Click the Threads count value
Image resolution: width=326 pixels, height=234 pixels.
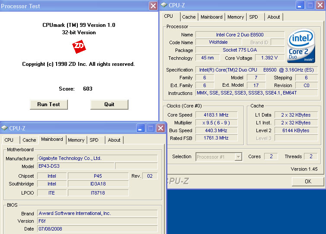pyautogui.click(x=311, y=156)
